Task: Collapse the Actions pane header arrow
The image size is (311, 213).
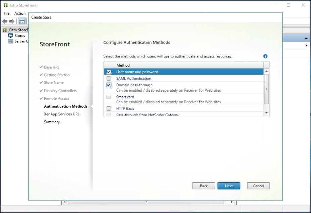Action: click(306, 38)
